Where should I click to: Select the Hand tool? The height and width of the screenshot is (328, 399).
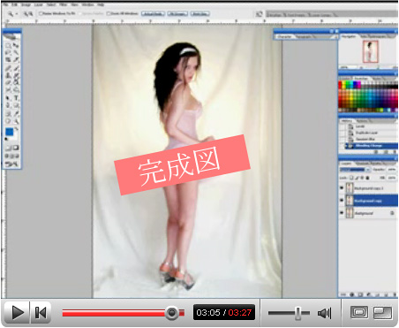pyautogui.click(x=8, y=121)
